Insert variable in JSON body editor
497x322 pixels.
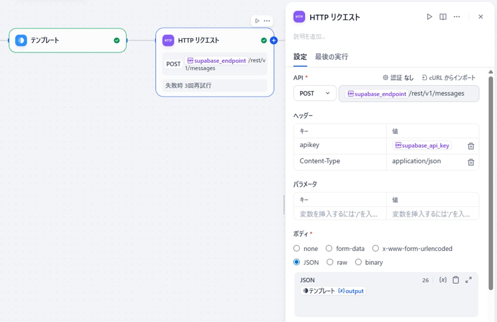(x=443, y=280)
